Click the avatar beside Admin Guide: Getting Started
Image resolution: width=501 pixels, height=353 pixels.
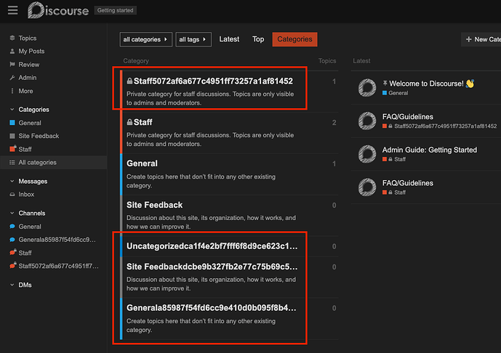click(x=367, y=154)
